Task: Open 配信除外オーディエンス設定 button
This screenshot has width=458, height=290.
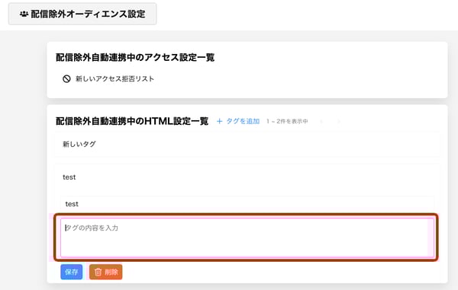Action: (82, 14)
